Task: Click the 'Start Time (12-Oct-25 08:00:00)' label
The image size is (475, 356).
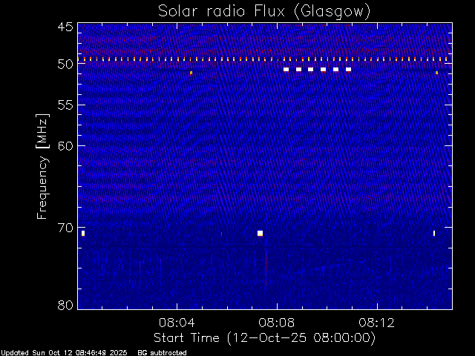Action: click(264, 337)
